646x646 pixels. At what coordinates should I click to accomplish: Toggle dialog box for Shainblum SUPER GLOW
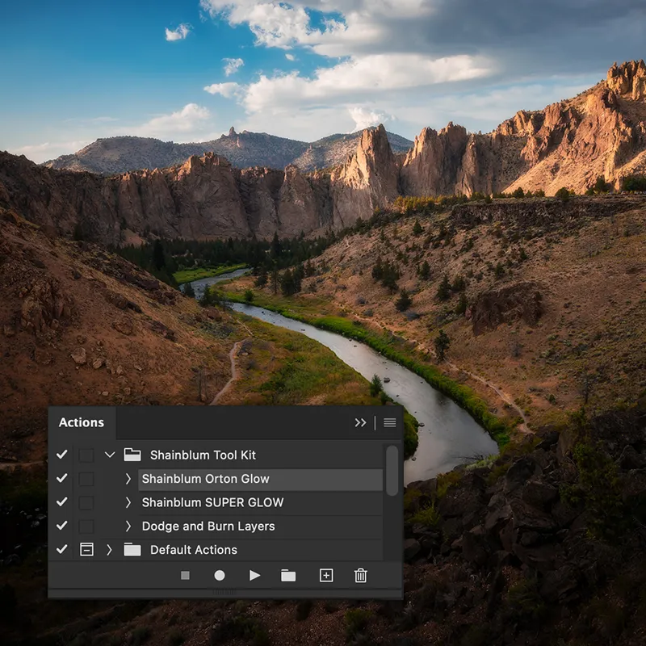coord(86,502)
